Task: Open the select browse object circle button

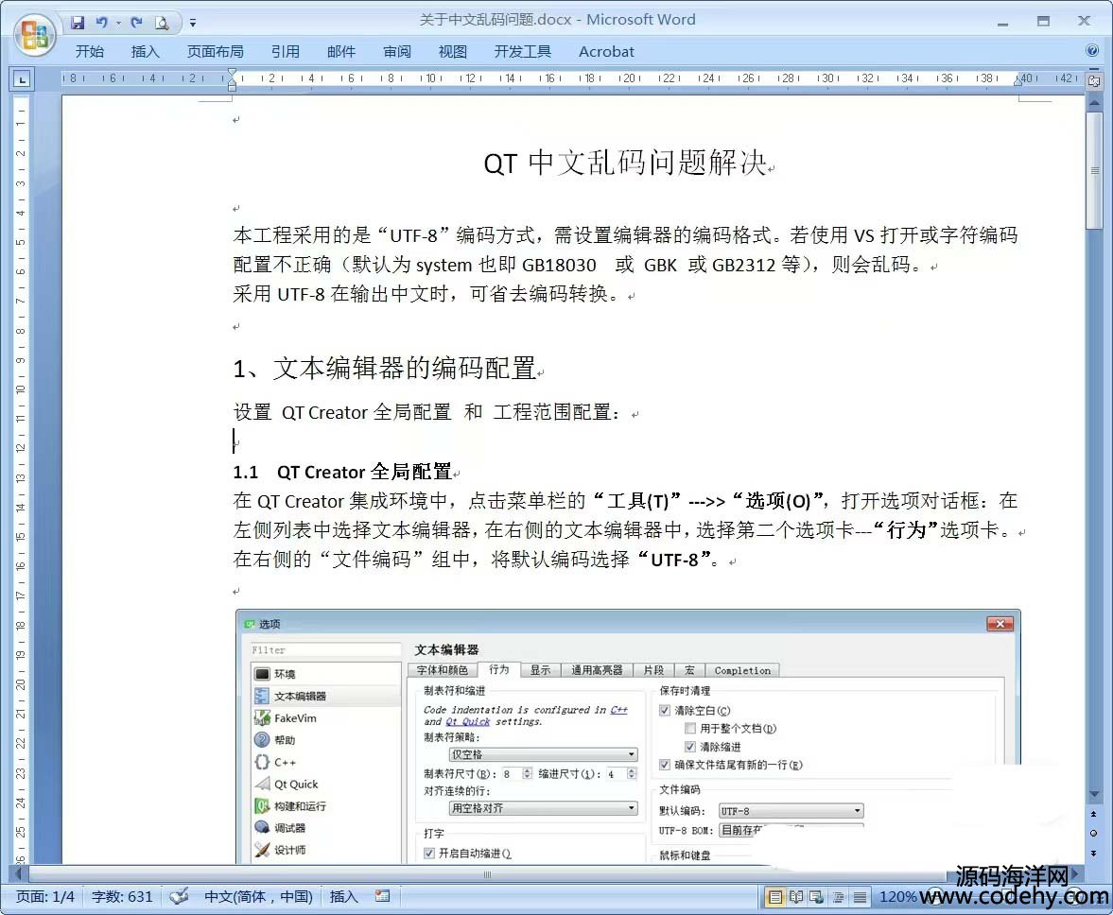Action: (x=1094, y=834)
